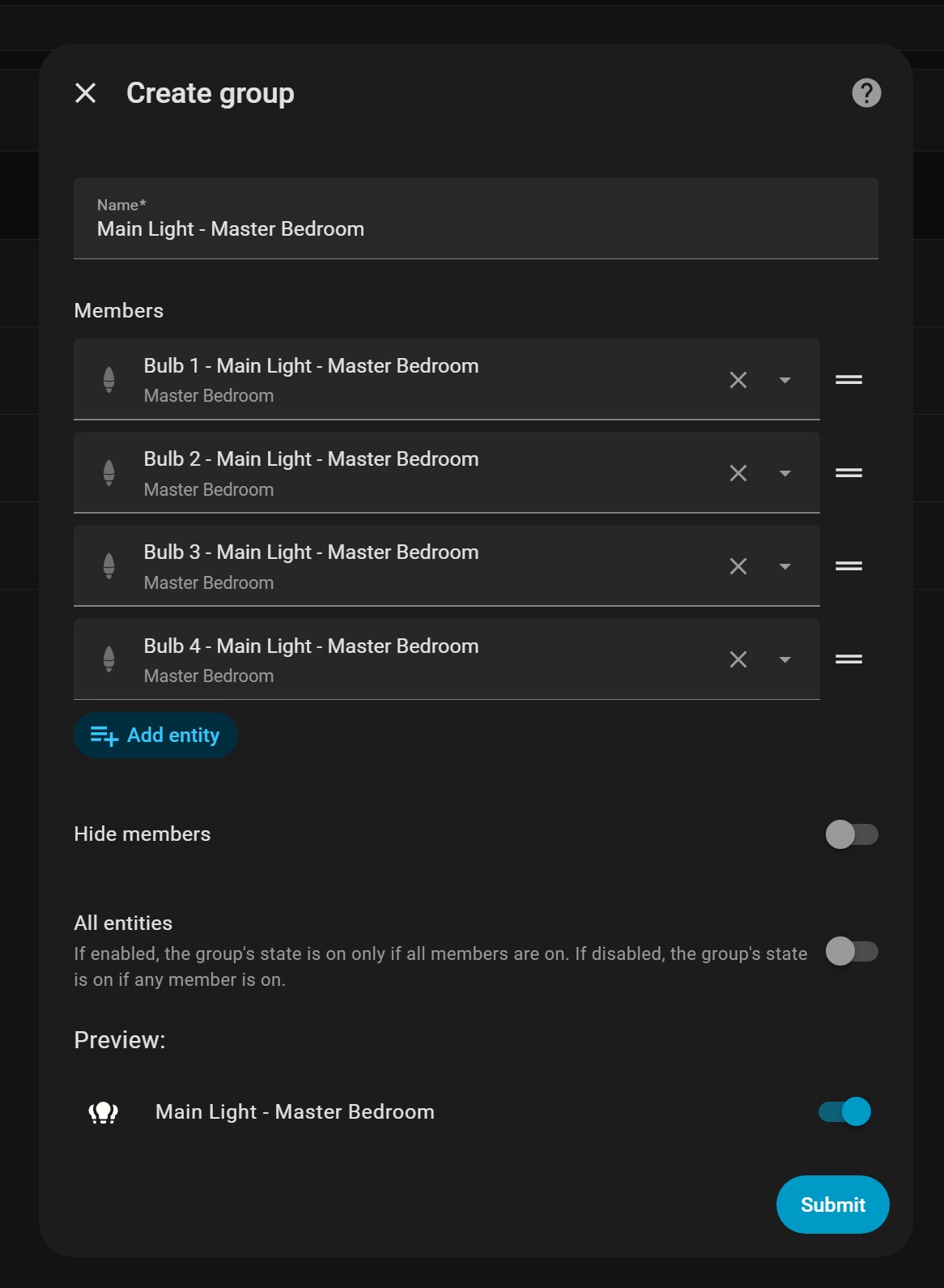Click Bulb 3 reorder drag handle

tap(848, 566)
